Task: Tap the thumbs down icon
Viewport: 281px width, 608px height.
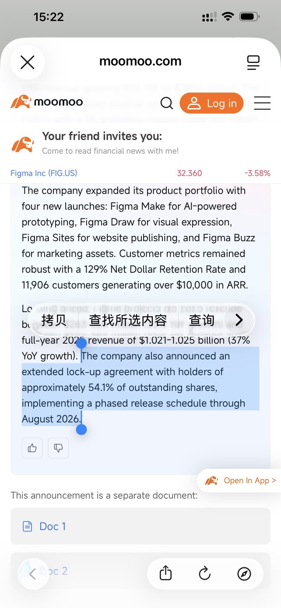Action: [x=58, y=448]
